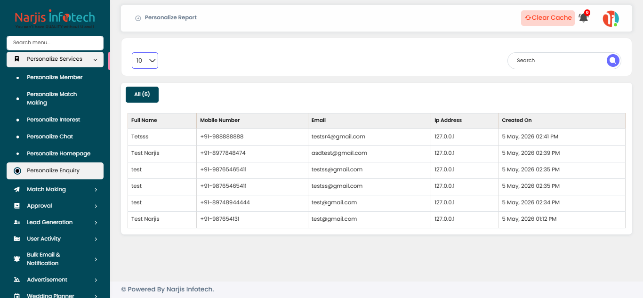Click the Match Making paper-plane icon

(17, 189)
